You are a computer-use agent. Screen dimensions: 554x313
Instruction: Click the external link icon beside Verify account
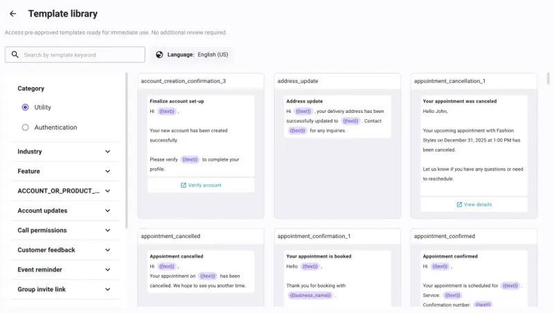pos(184,185)
